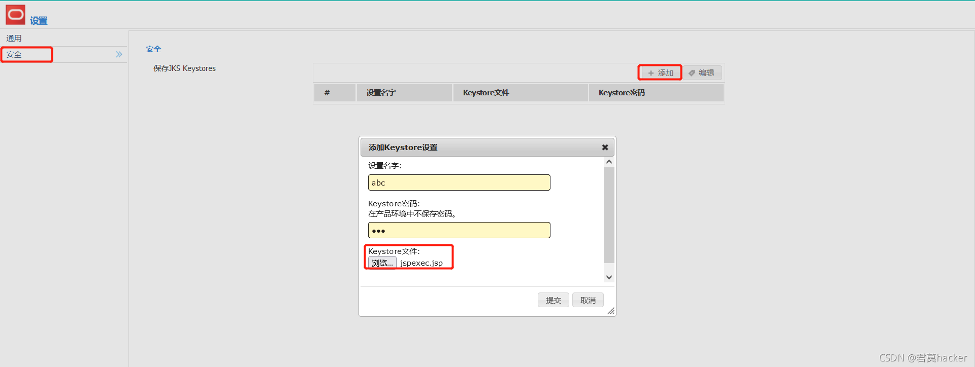Click the 设置 page title

pos(39,20)
